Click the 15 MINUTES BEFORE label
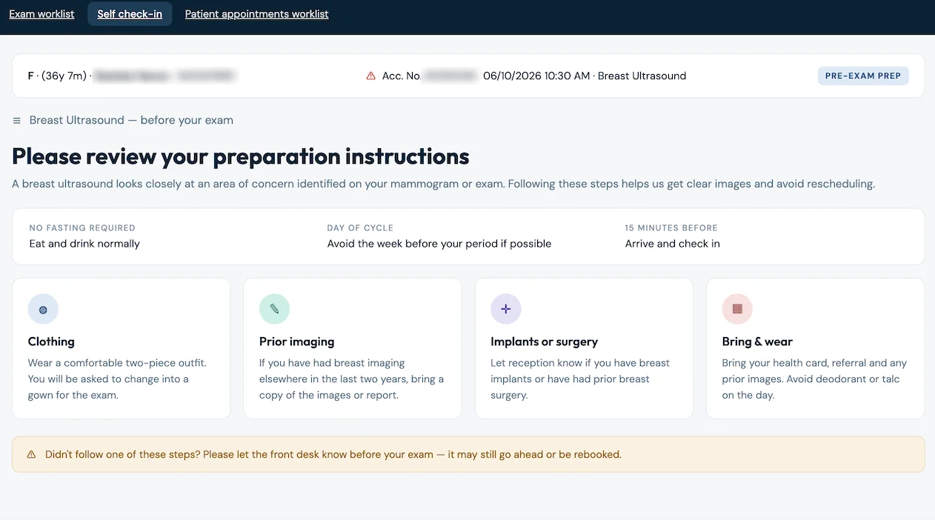Viewport: 935px width, 520px height. pos(671,228)
